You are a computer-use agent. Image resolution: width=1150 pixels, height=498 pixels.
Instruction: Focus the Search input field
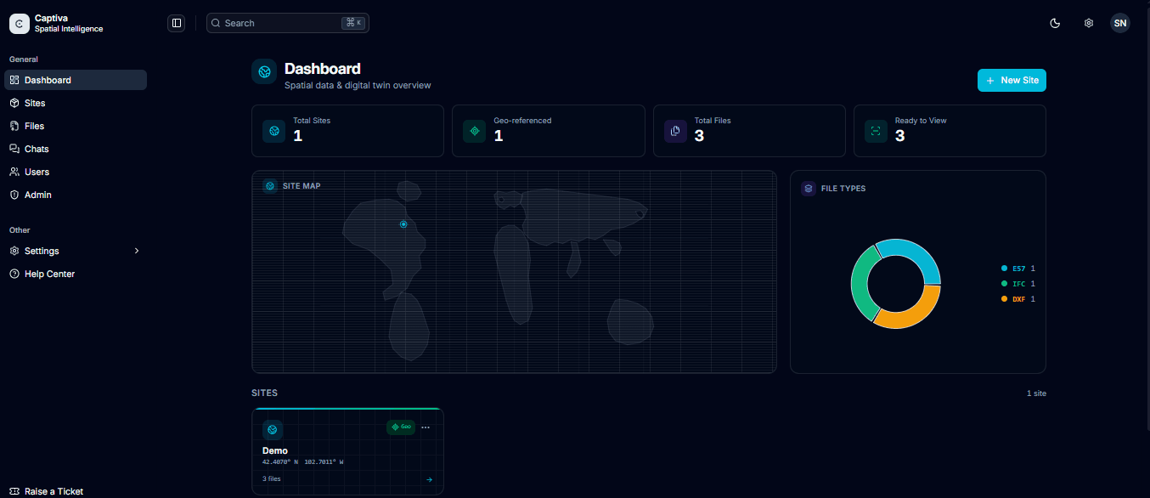pyautogui.click(x=288, y=23)
